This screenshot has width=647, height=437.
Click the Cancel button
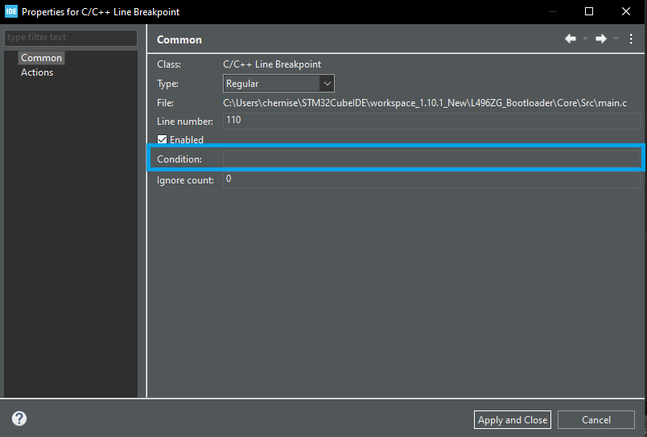[595, 419]
